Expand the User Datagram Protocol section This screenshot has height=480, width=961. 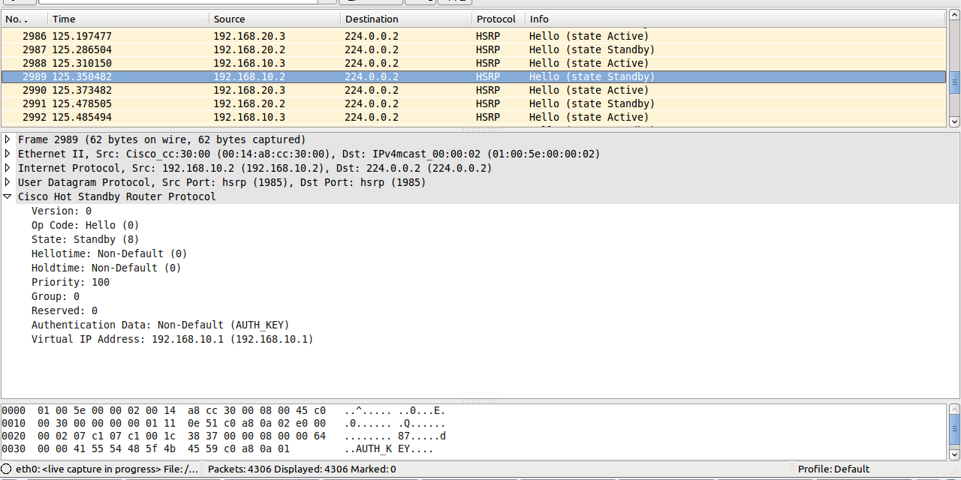[x=8, y=182]
